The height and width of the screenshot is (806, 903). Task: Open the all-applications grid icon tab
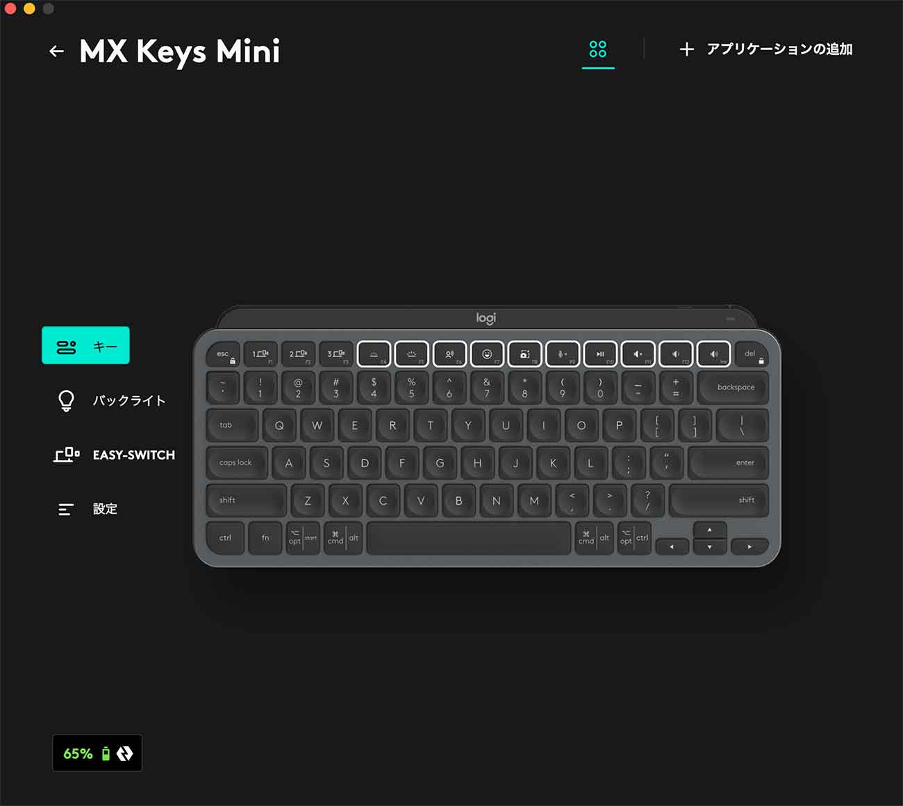[597, 49]
